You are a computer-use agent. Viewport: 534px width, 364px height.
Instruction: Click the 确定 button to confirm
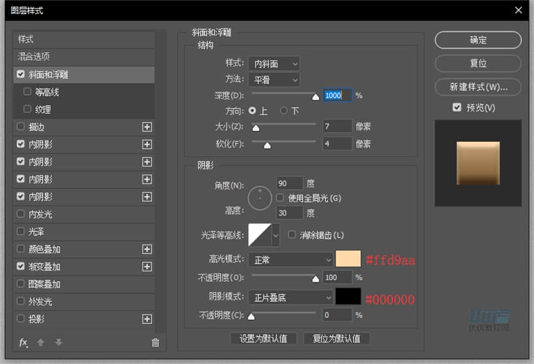click(x=478, y=40)
